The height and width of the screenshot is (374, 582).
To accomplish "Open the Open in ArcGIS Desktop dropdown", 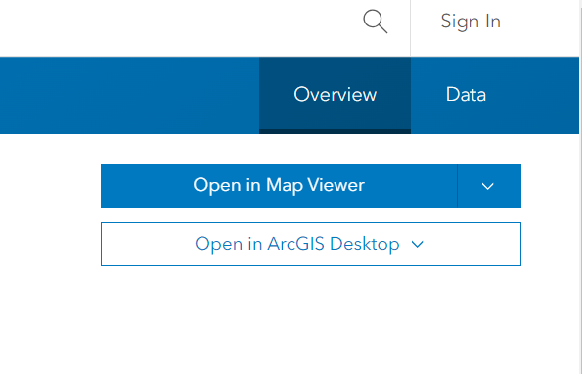I will (x=311, y=244).
